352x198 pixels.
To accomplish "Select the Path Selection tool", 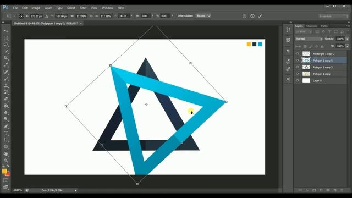I will [x=6, y=140].
